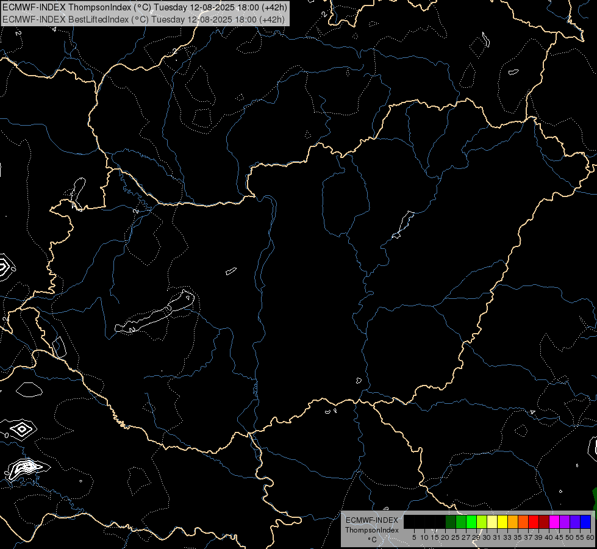Image resolution: width=597 pixels, height=549 pixels.
Task: Pick the blue 55–60 legend swatch
Action: pyautogui.click(x=585, y=522)
